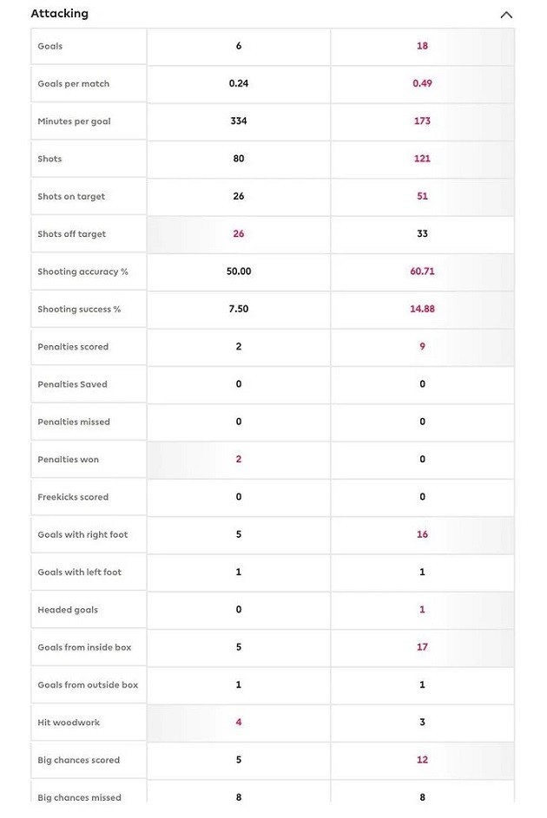Click the highlighted 4 hit woodwork value

click(x=238, y=723)
